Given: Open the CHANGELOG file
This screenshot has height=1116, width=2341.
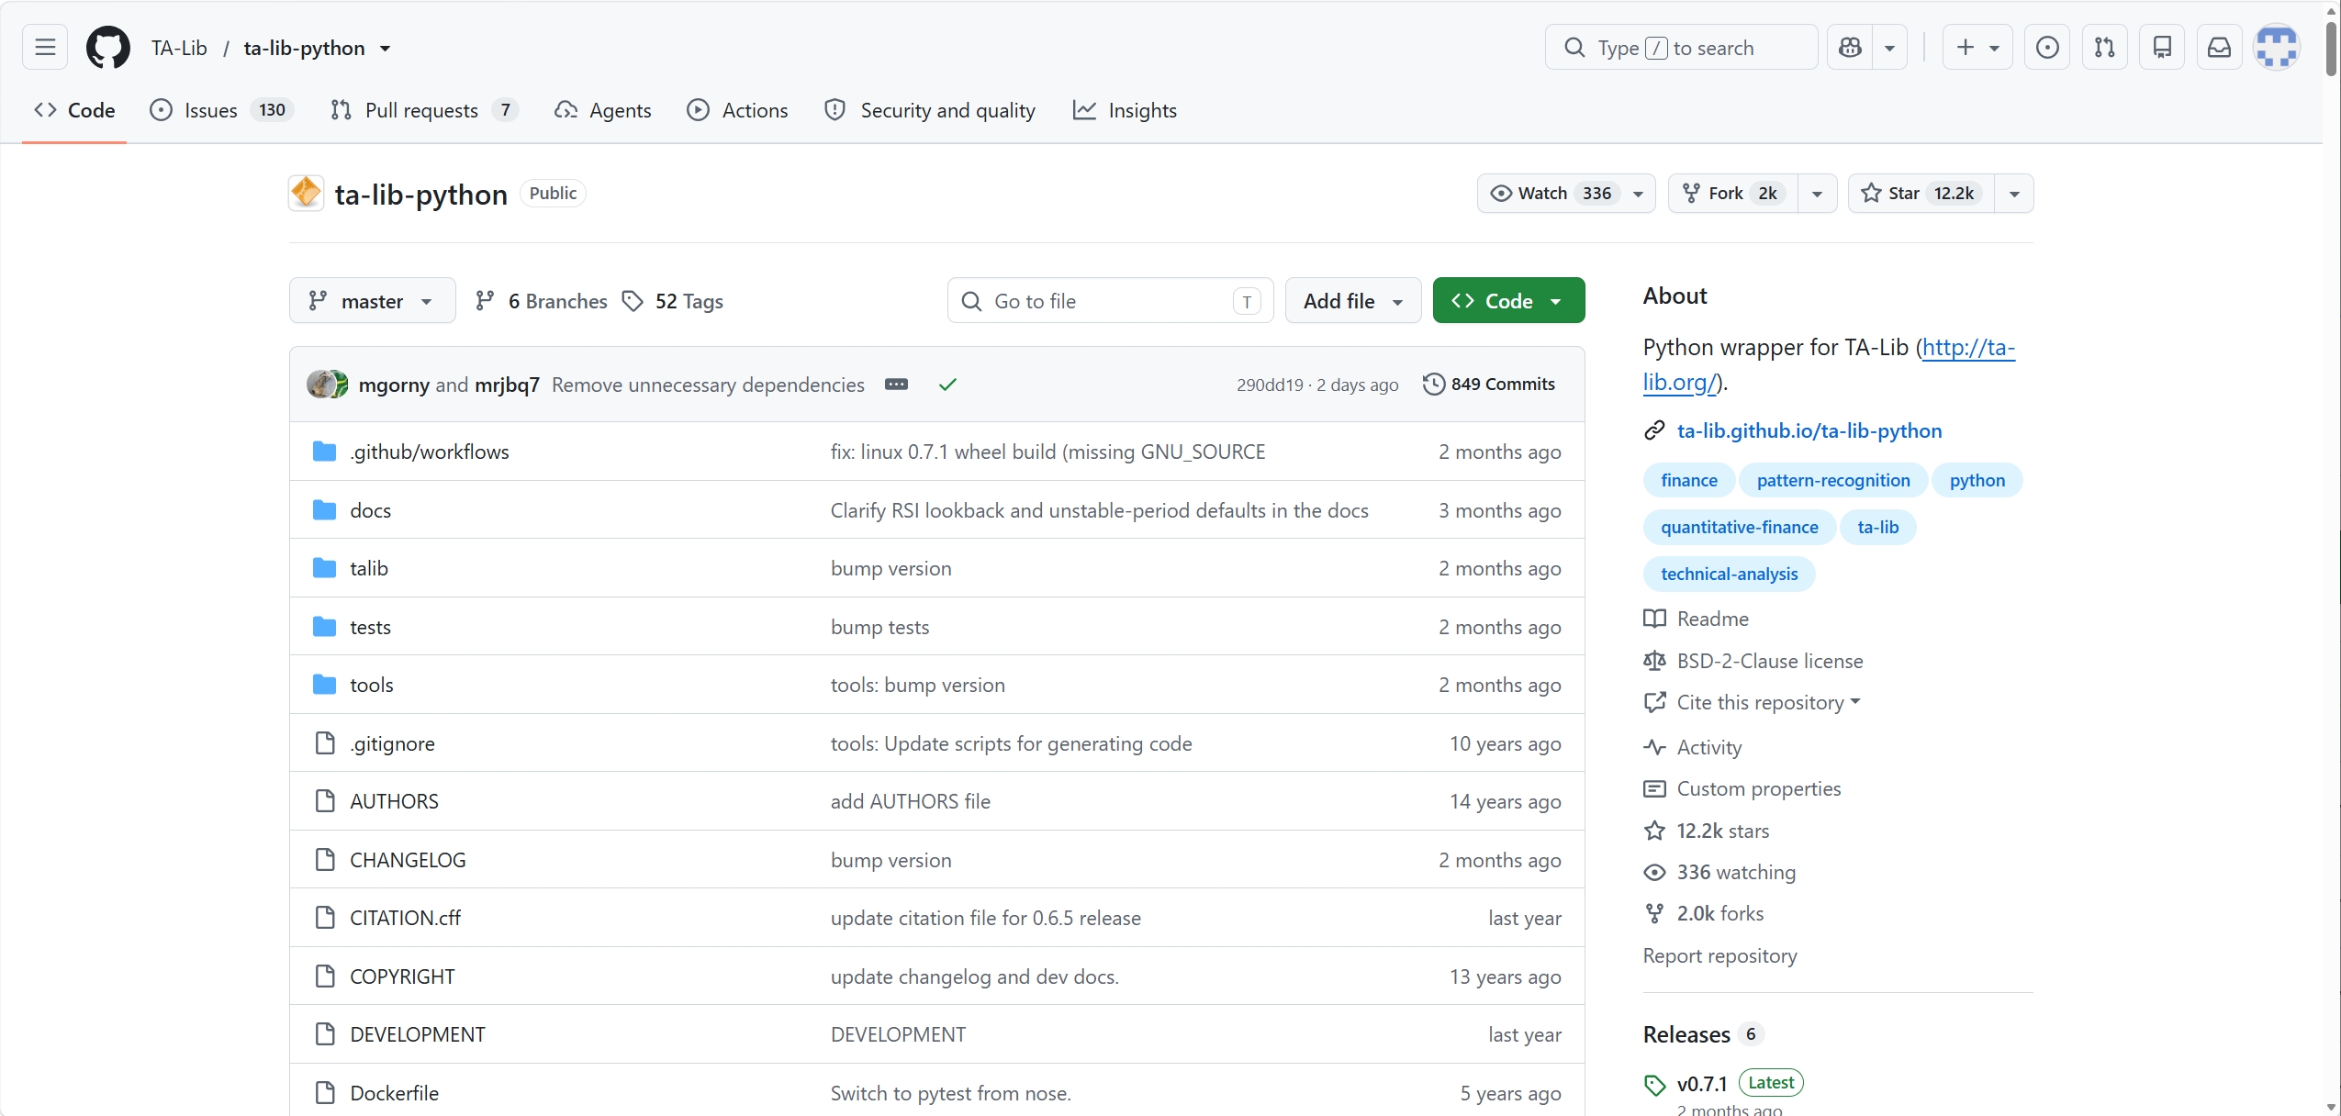Looking at the screenshot, I should [x=408, y=859].
